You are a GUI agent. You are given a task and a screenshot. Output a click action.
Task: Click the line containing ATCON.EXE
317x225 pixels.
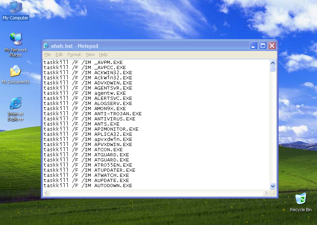[x=83, y=150]
